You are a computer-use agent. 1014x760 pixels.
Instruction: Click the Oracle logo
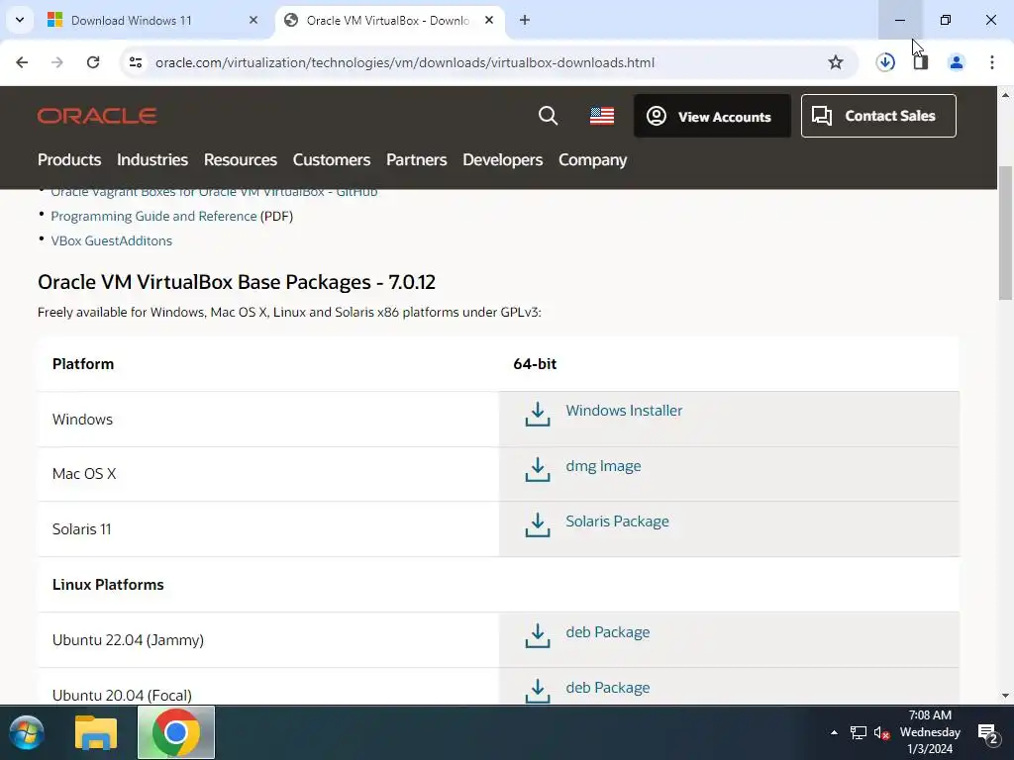click(97, 116)
